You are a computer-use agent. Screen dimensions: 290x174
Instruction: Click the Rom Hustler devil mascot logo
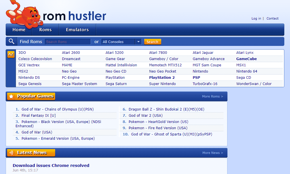(x=25, y=14)
